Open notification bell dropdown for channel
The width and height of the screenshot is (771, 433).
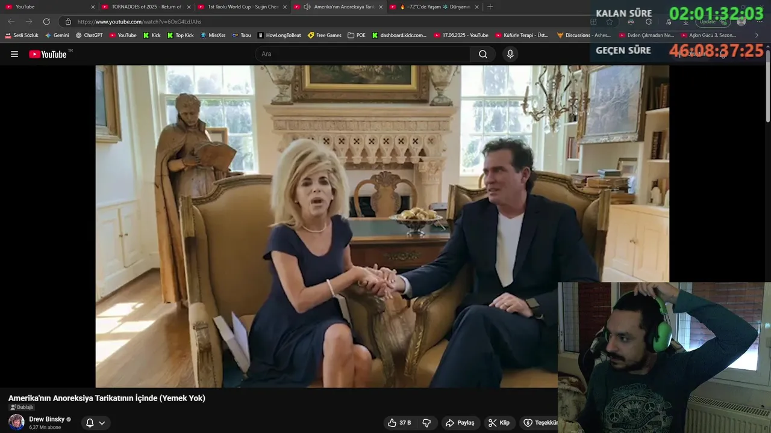point(95,423)
